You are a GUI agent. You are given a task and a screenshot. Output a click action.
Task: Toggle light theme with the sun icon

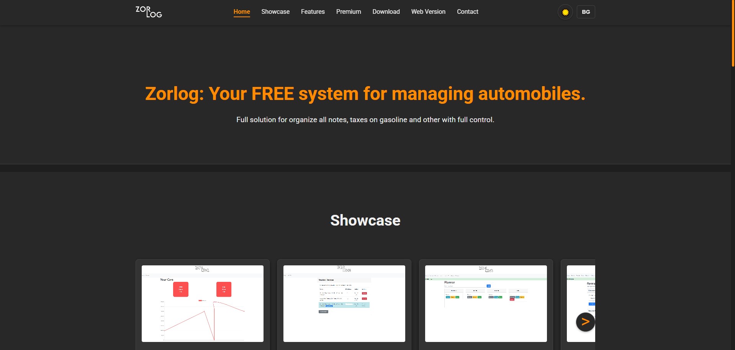pos(565,12)
